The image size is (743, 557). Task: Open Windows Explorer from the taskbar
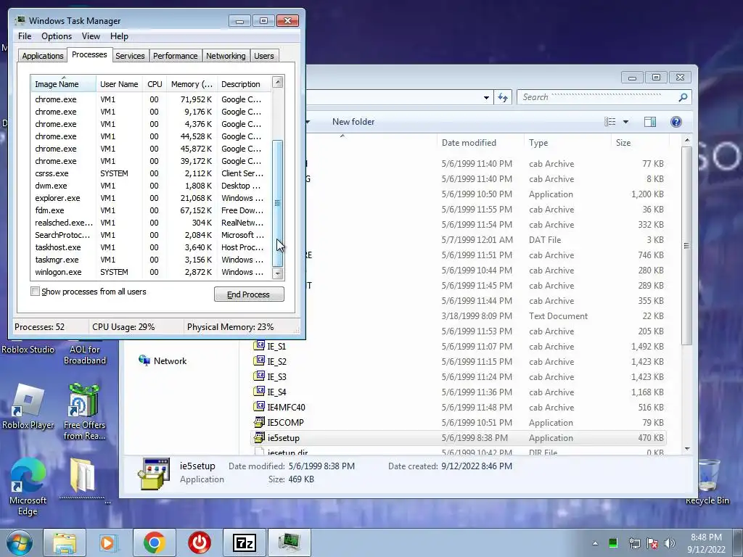point(65,542)
